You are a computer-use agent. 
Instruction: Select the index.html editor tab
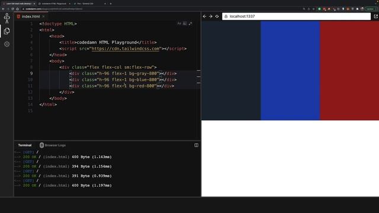[31, 17]
